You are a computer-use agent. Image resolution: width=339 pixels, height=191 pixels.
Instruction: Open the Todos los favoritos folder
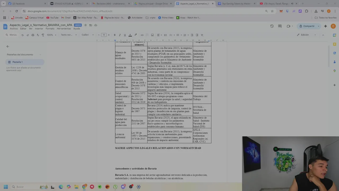[x=326, y=18]
